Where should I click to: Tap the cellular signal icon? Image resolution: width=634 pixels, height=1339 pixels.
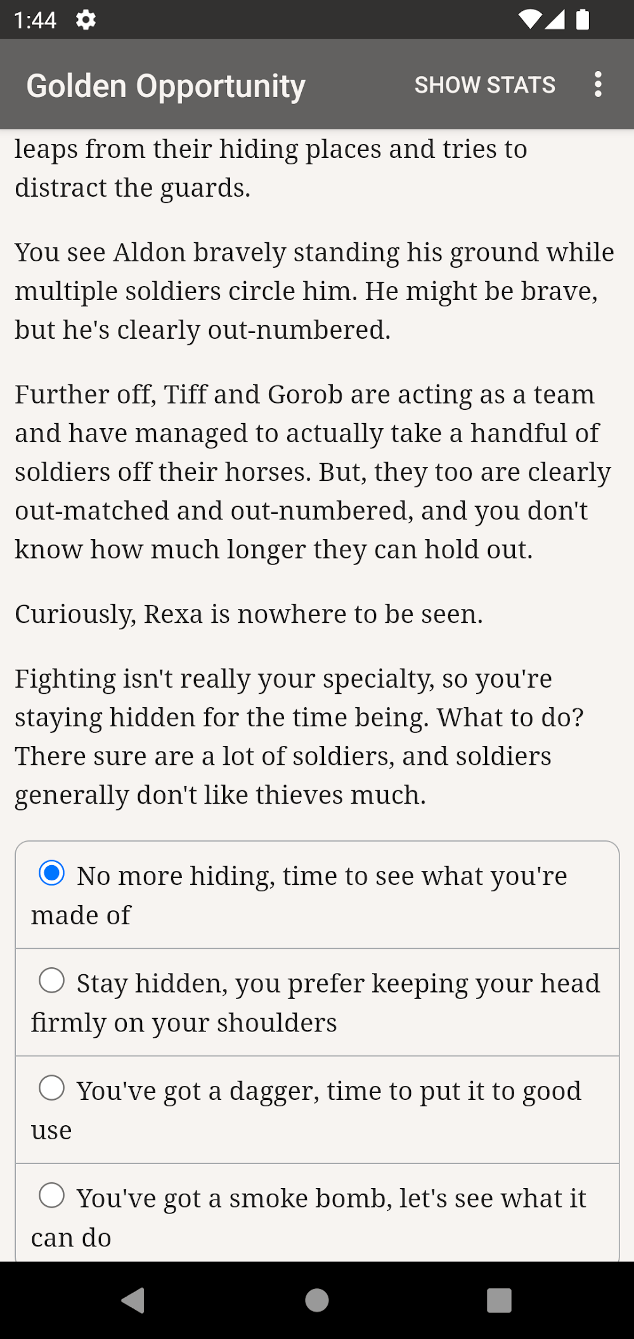tap(554, 20)
